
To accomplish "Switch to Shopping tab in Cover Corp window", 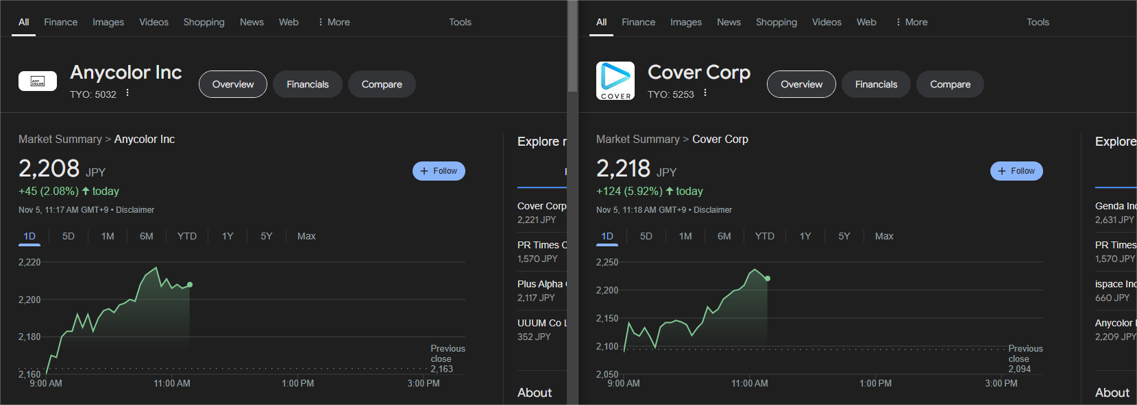I will (x=777, y=22).
